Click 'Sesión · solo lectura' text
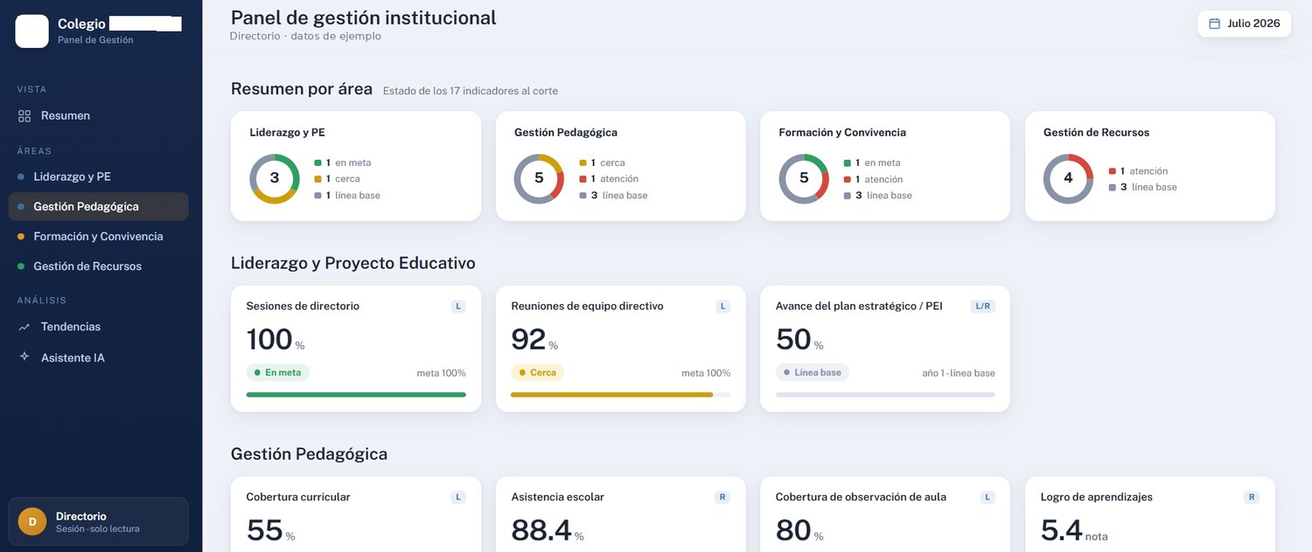The height and width of the screenshot is (552, 1312). 97,529
